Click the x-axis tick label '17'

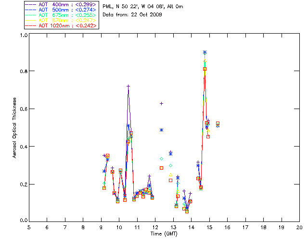[245, 227]
